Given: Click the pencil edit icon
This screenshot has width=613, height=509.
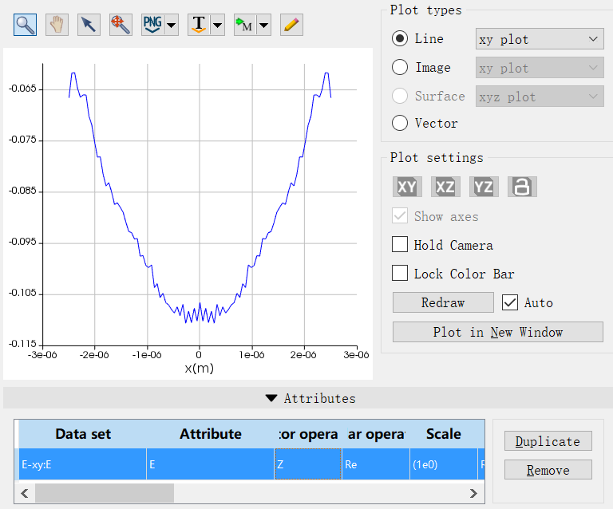Looking at the screenshot, I should [x=291, y=25].
